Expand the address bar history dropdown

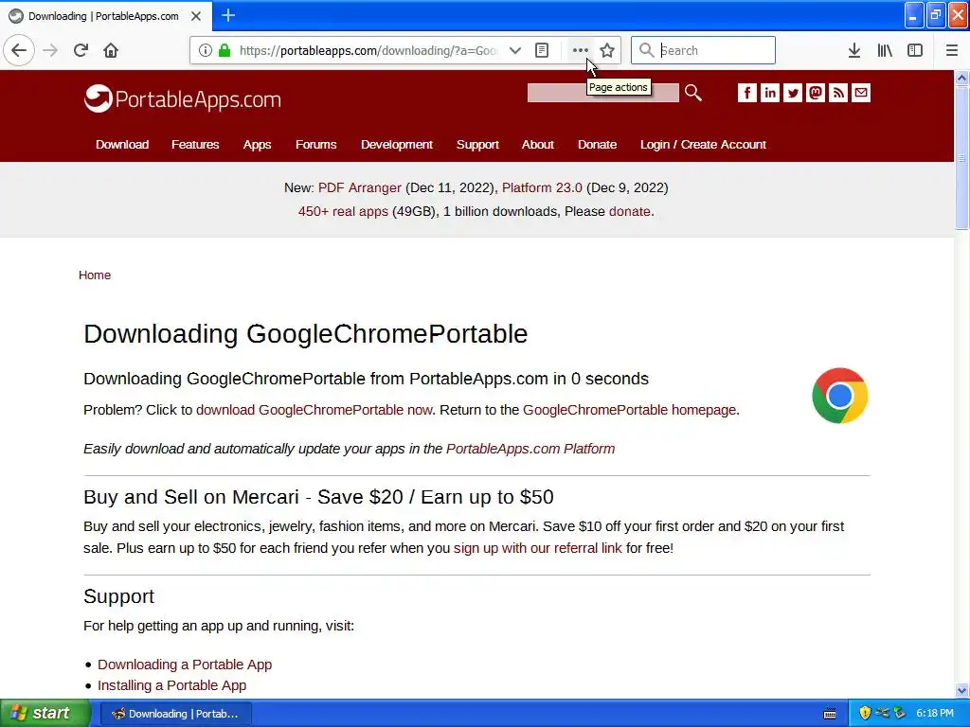pyautogui.click(x=514, y=50)
